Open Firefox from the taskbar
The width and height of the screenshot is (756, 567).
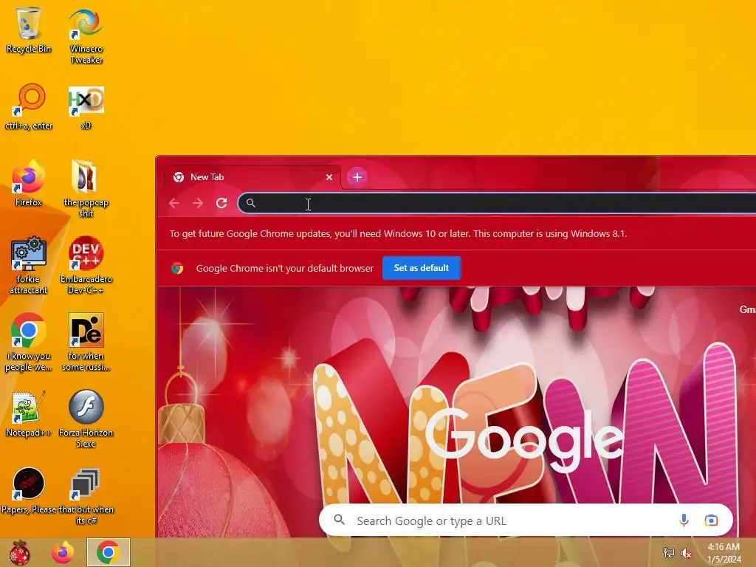[x=63, y=552]
